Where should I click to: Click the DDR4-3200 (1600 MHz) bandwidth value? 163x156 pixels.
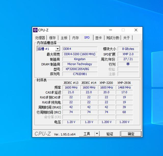click(80, 54)
